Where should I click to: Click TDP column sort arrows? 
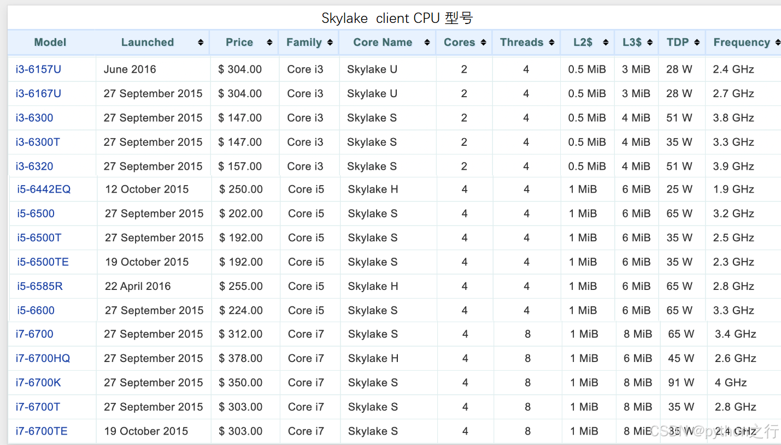697,43
